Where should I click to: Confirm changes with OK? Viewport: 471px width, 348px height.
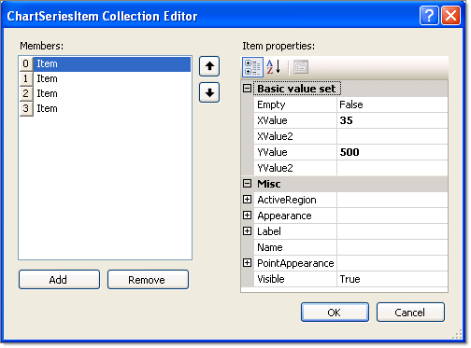pyautogui.click(x=335, y=313)
